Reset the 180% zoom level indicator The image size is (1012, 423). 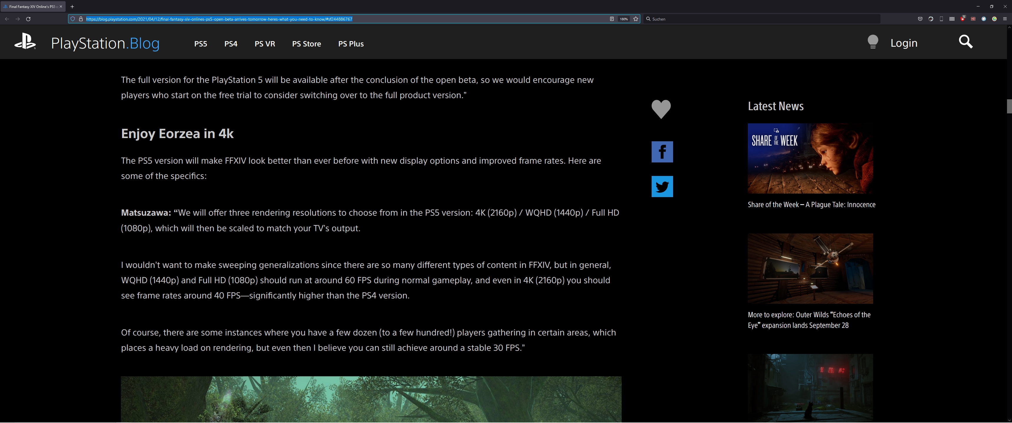tap(624, 19)
